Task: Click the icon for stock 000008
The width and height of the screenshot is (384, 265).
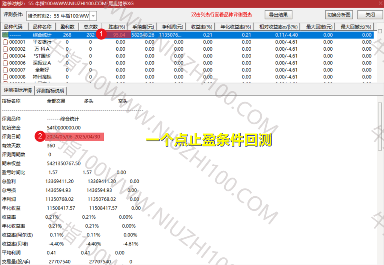Action: pyautogui.click(x=5, y=77)
